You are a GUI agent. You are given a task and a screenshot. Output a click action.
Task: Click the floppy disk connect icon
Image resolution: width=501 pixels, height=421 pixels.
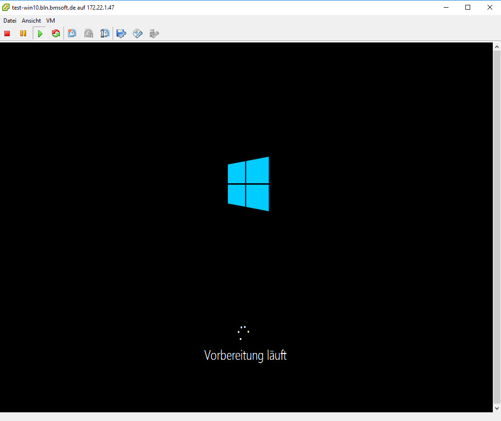point(121,33)
